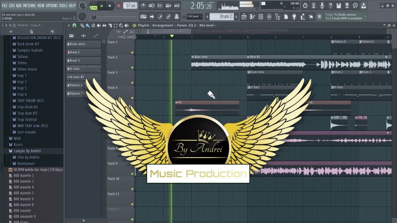The width and height of the screenshot is (397, 223).
Task: Click the 57.500 tempo field
Action: pyautogui.click(x=131, y=6)
